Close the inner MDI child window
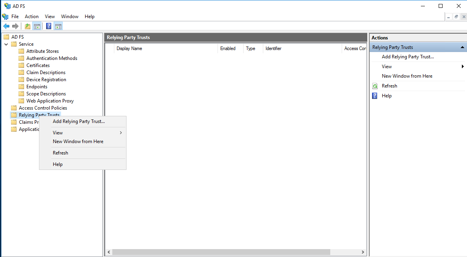This screenshot has height=257, width=467. [x=463, y=17]
